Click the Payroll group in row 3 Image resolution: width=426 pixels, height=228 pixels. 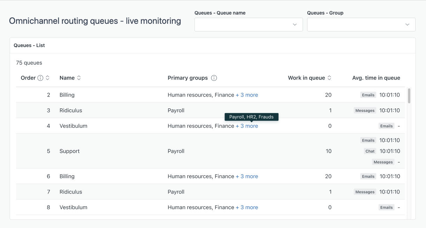coord(176,111)
